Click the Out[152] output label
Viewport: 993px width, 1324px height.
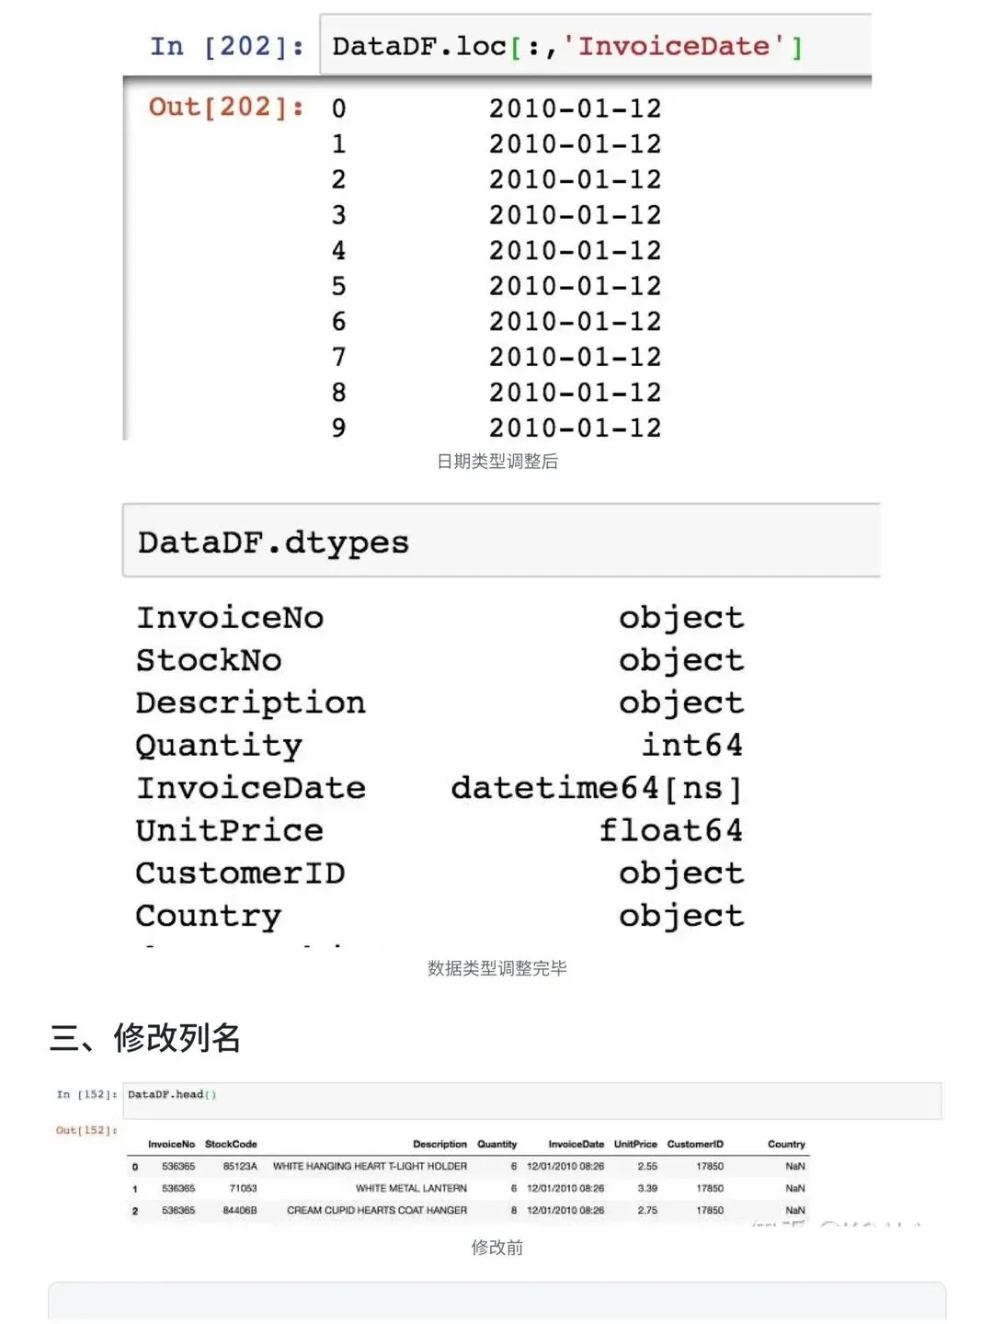(x=86, y=1130)
